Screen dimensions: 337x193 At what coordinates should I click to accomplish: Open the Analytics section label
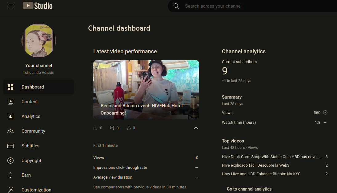pos(31,116)
